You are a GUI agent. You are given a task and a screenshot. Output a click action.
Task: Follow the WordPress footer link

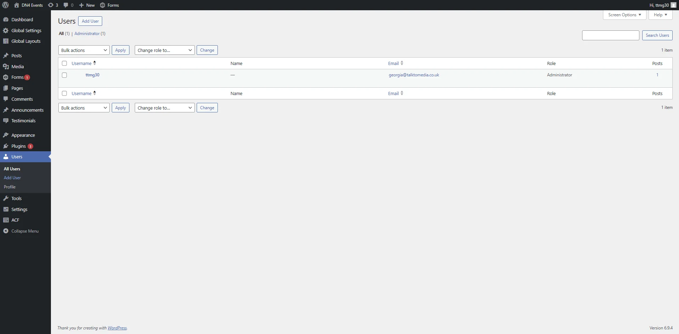pos(117,328)
